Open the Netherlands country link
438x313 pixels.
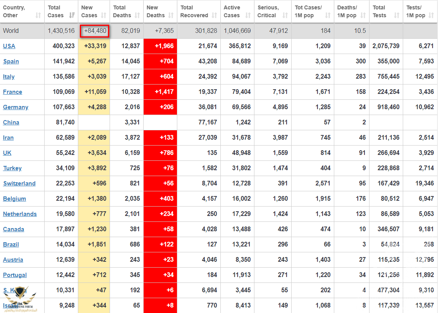point(20,214)
